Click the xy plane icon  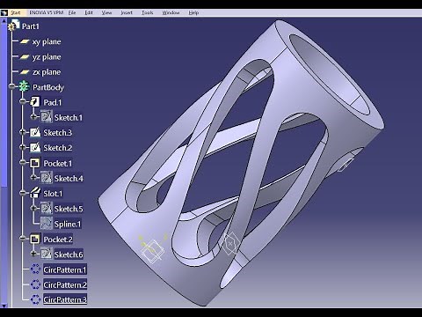(x=25, y=41)
